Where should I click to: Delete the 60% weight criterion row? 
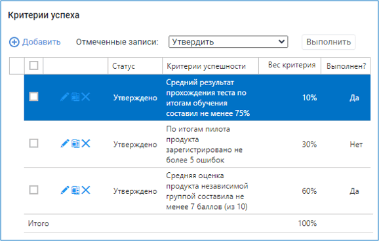pyautogui.click(x=86, y=191)
